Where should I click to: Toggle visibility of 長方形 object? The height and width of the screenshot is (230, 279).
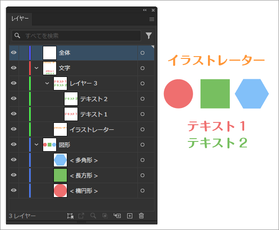(x=14, y=175)
